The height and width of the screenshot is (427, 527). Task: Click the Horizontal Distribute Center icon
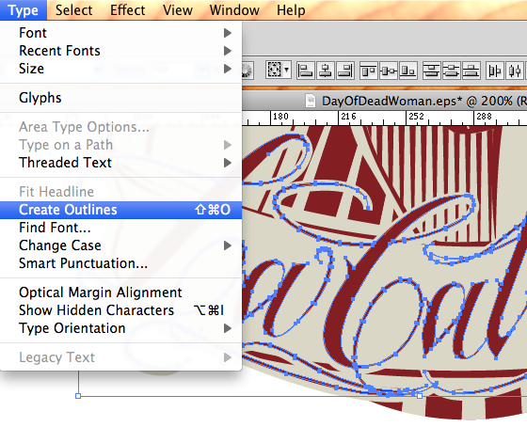515,71
